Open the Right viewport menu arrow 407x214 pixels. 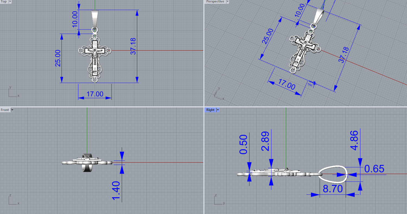(x=218, y=110)
